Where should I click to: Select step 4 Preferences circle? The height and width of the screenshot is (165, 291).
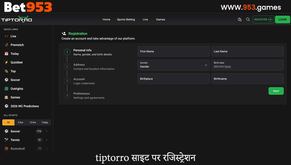point(67,95)
